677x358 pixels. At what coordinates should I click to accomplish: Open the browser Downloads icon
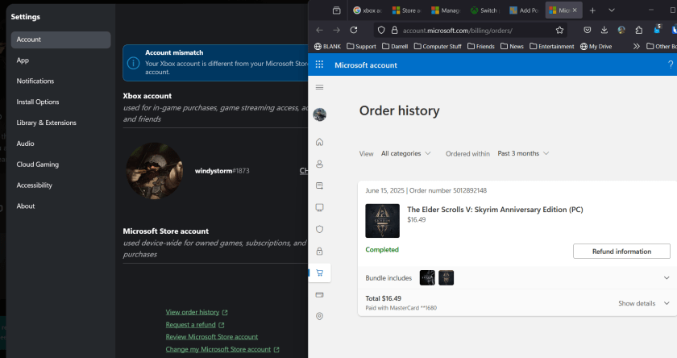click(x=604, y=30)
